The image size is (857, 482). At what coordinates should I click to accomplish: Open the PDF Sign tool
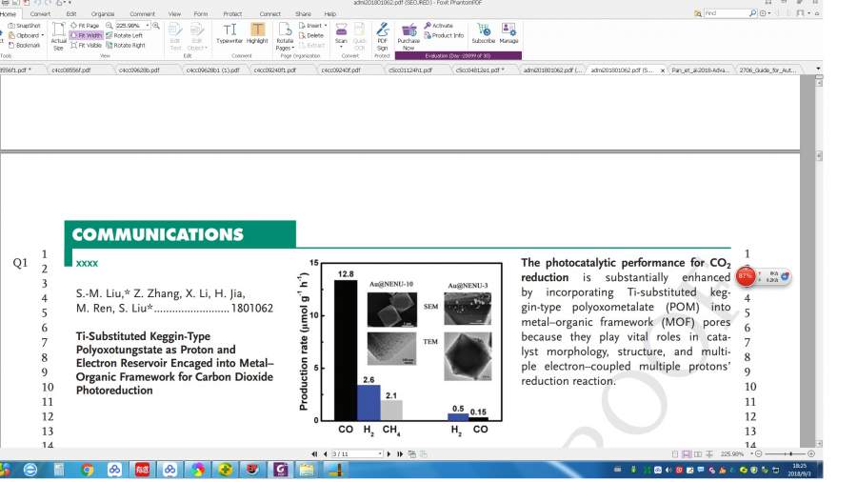click(382, 35)
